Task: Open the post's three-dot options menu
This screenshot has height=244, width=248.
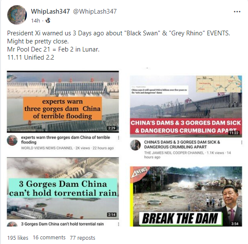Action: [x=237, y=11]
